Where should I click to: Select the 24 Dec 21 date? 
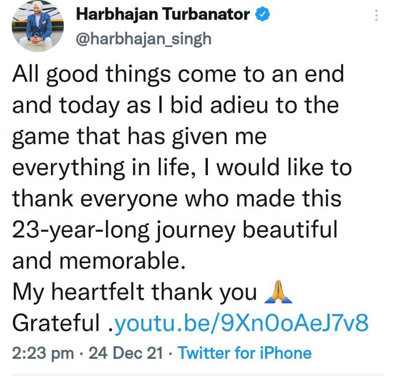(125, 353)
